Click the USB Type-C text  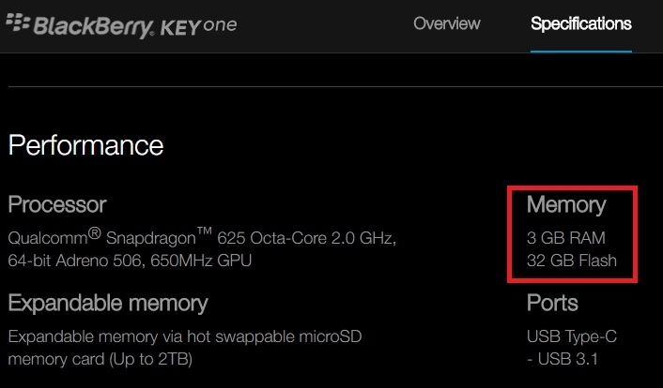click(572, 336)
